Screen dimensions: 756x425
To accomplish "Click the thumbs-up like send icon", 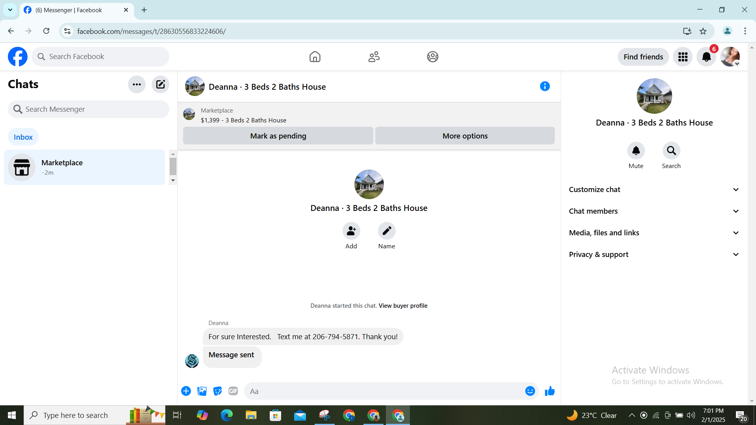I will tap(550, 391).
